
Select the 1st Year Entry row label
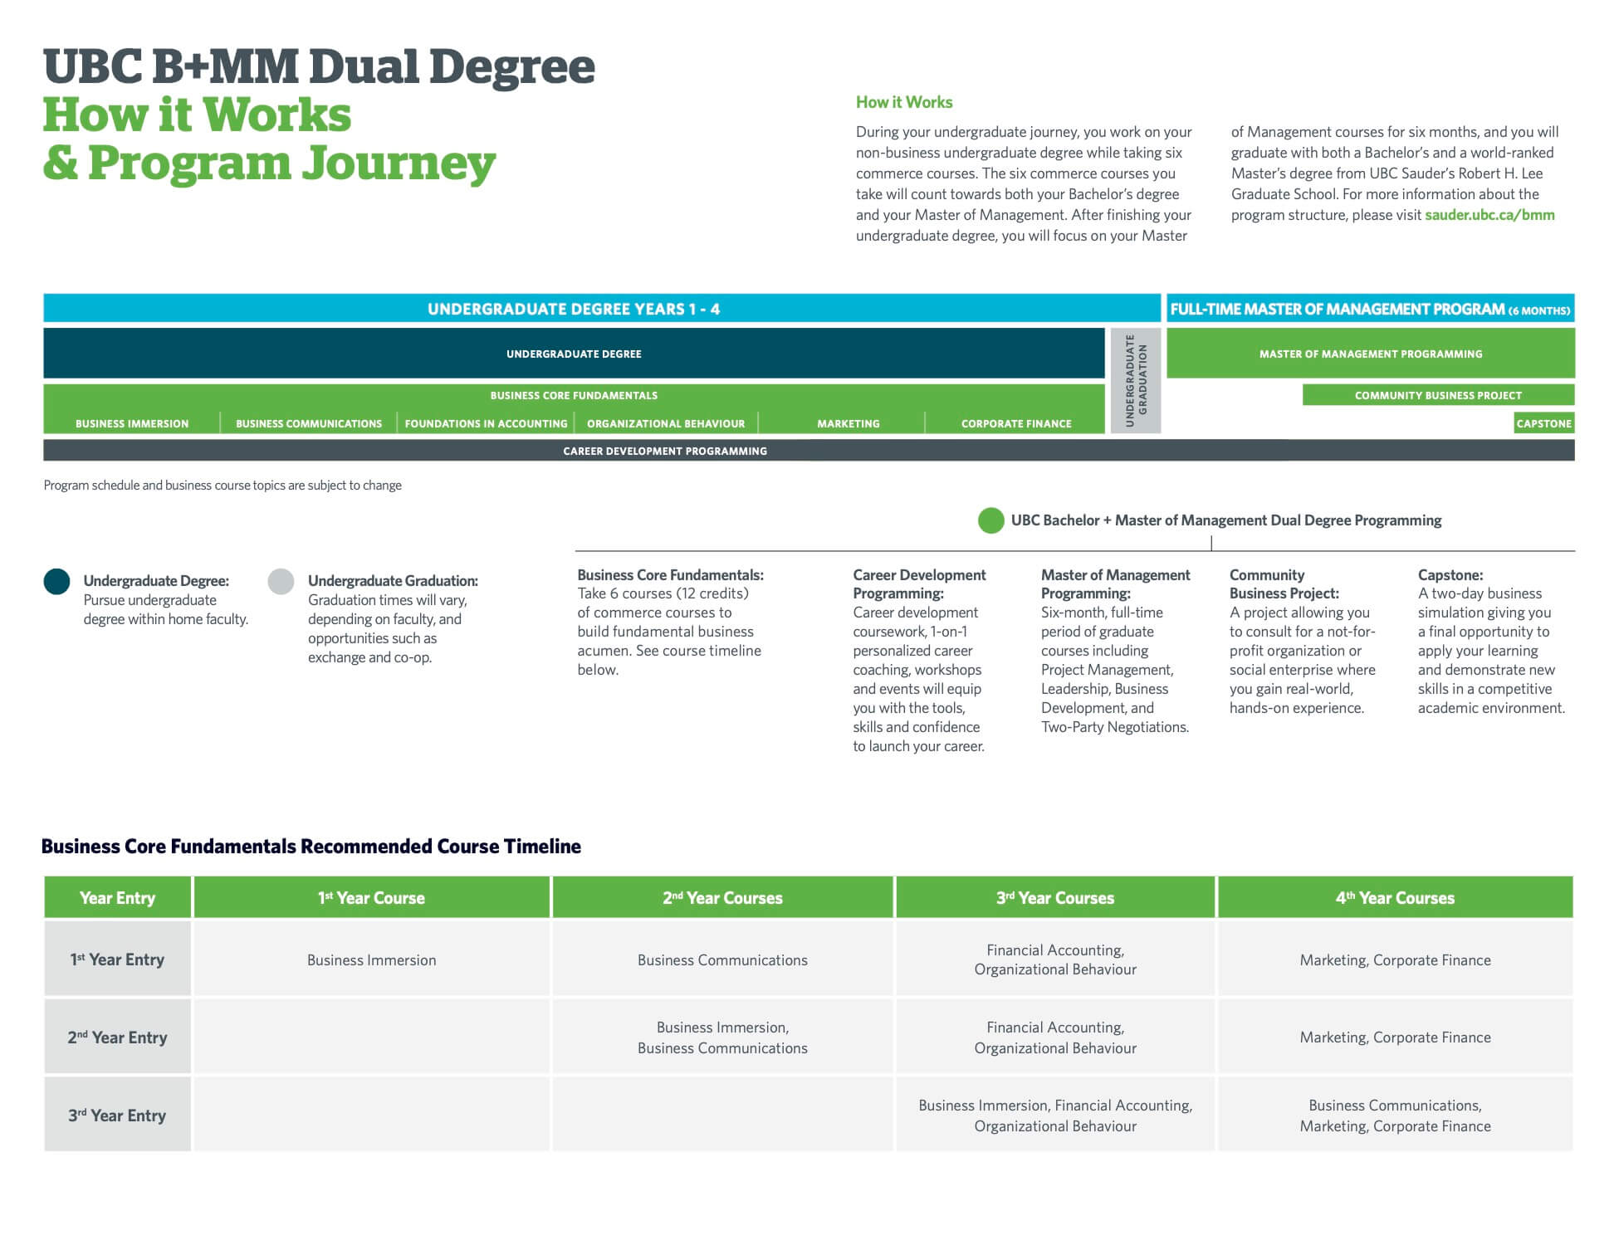(117, 959)
